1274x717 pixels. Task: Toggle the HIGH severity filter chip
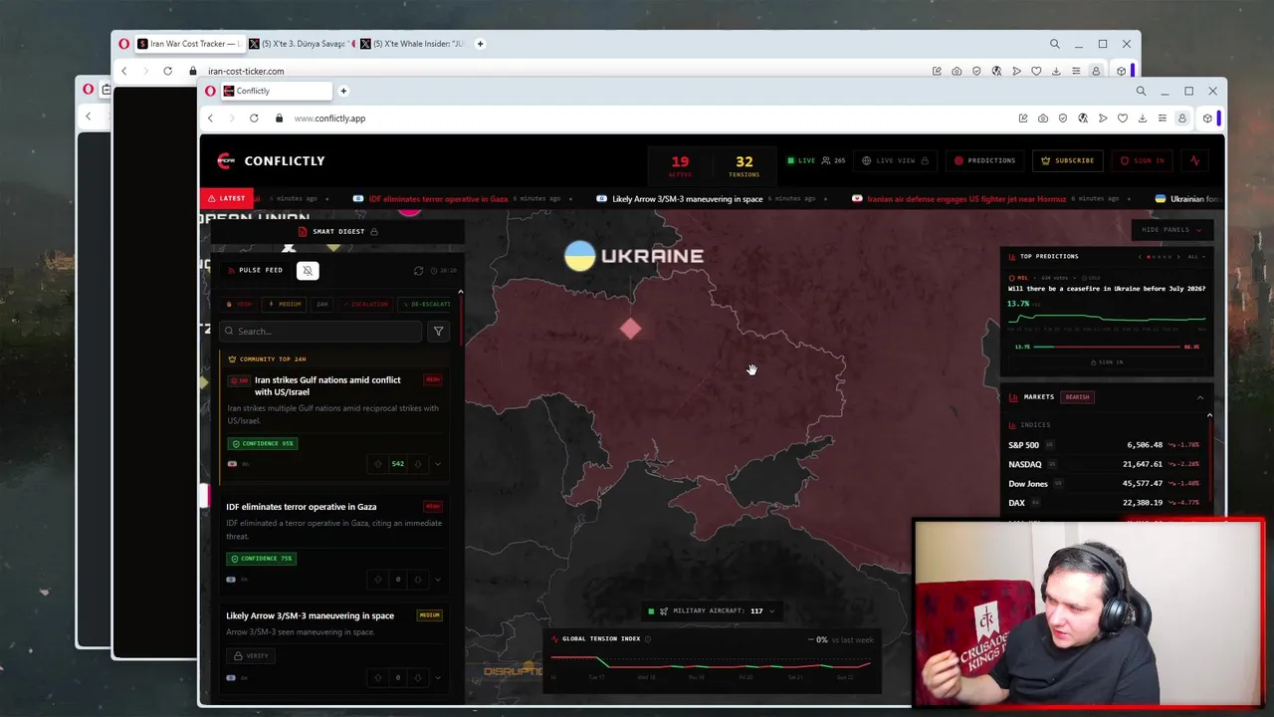240,304
